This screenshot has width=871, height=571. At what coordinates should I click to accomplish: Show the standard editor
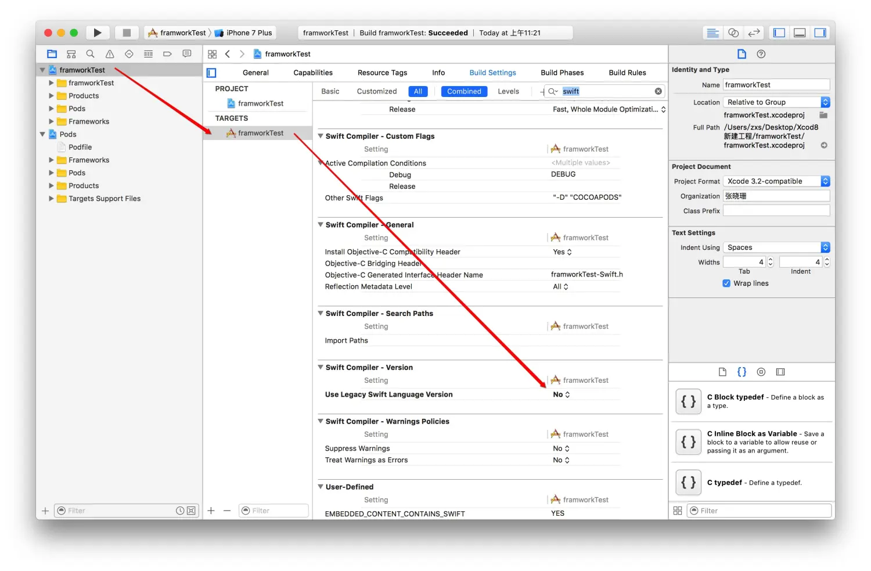712,33
